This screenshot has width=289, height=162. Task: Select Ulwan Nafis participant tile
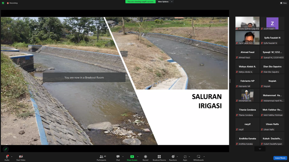272,124
